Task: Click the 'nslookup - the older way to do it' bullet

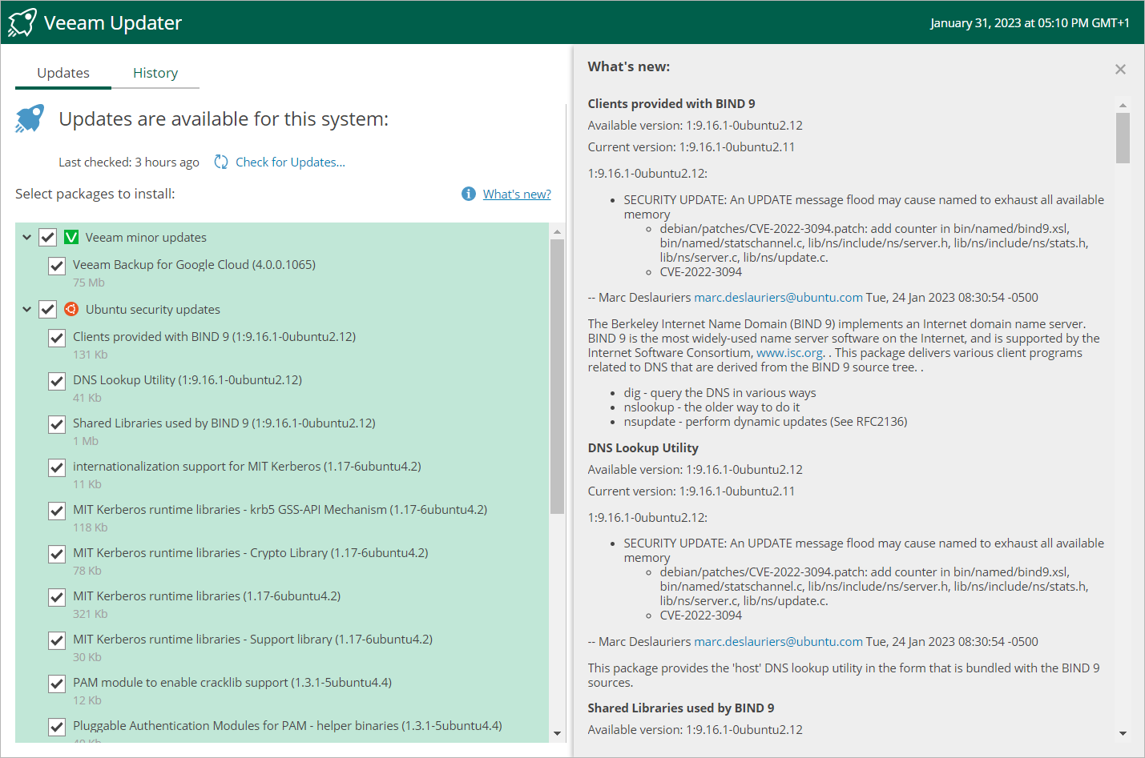Action: (x=712, y=407)
